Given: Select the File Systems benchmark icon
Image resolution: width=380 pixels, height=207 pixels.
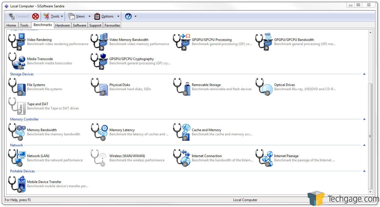Looking at the screenshot, I should coord(17,87).
